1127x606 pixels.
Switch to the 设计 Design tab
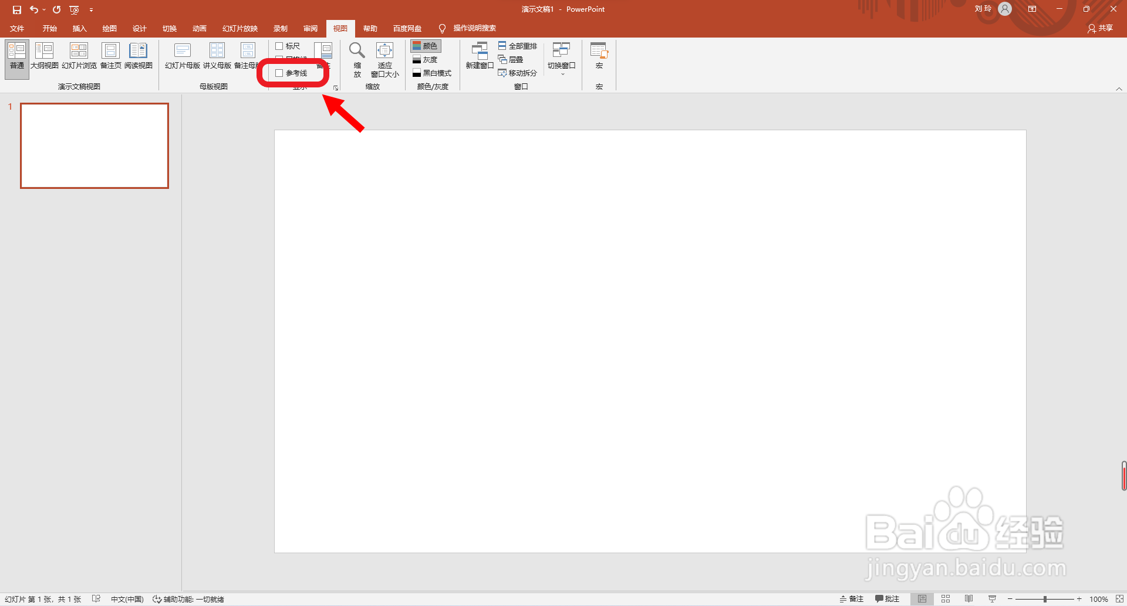139,28
